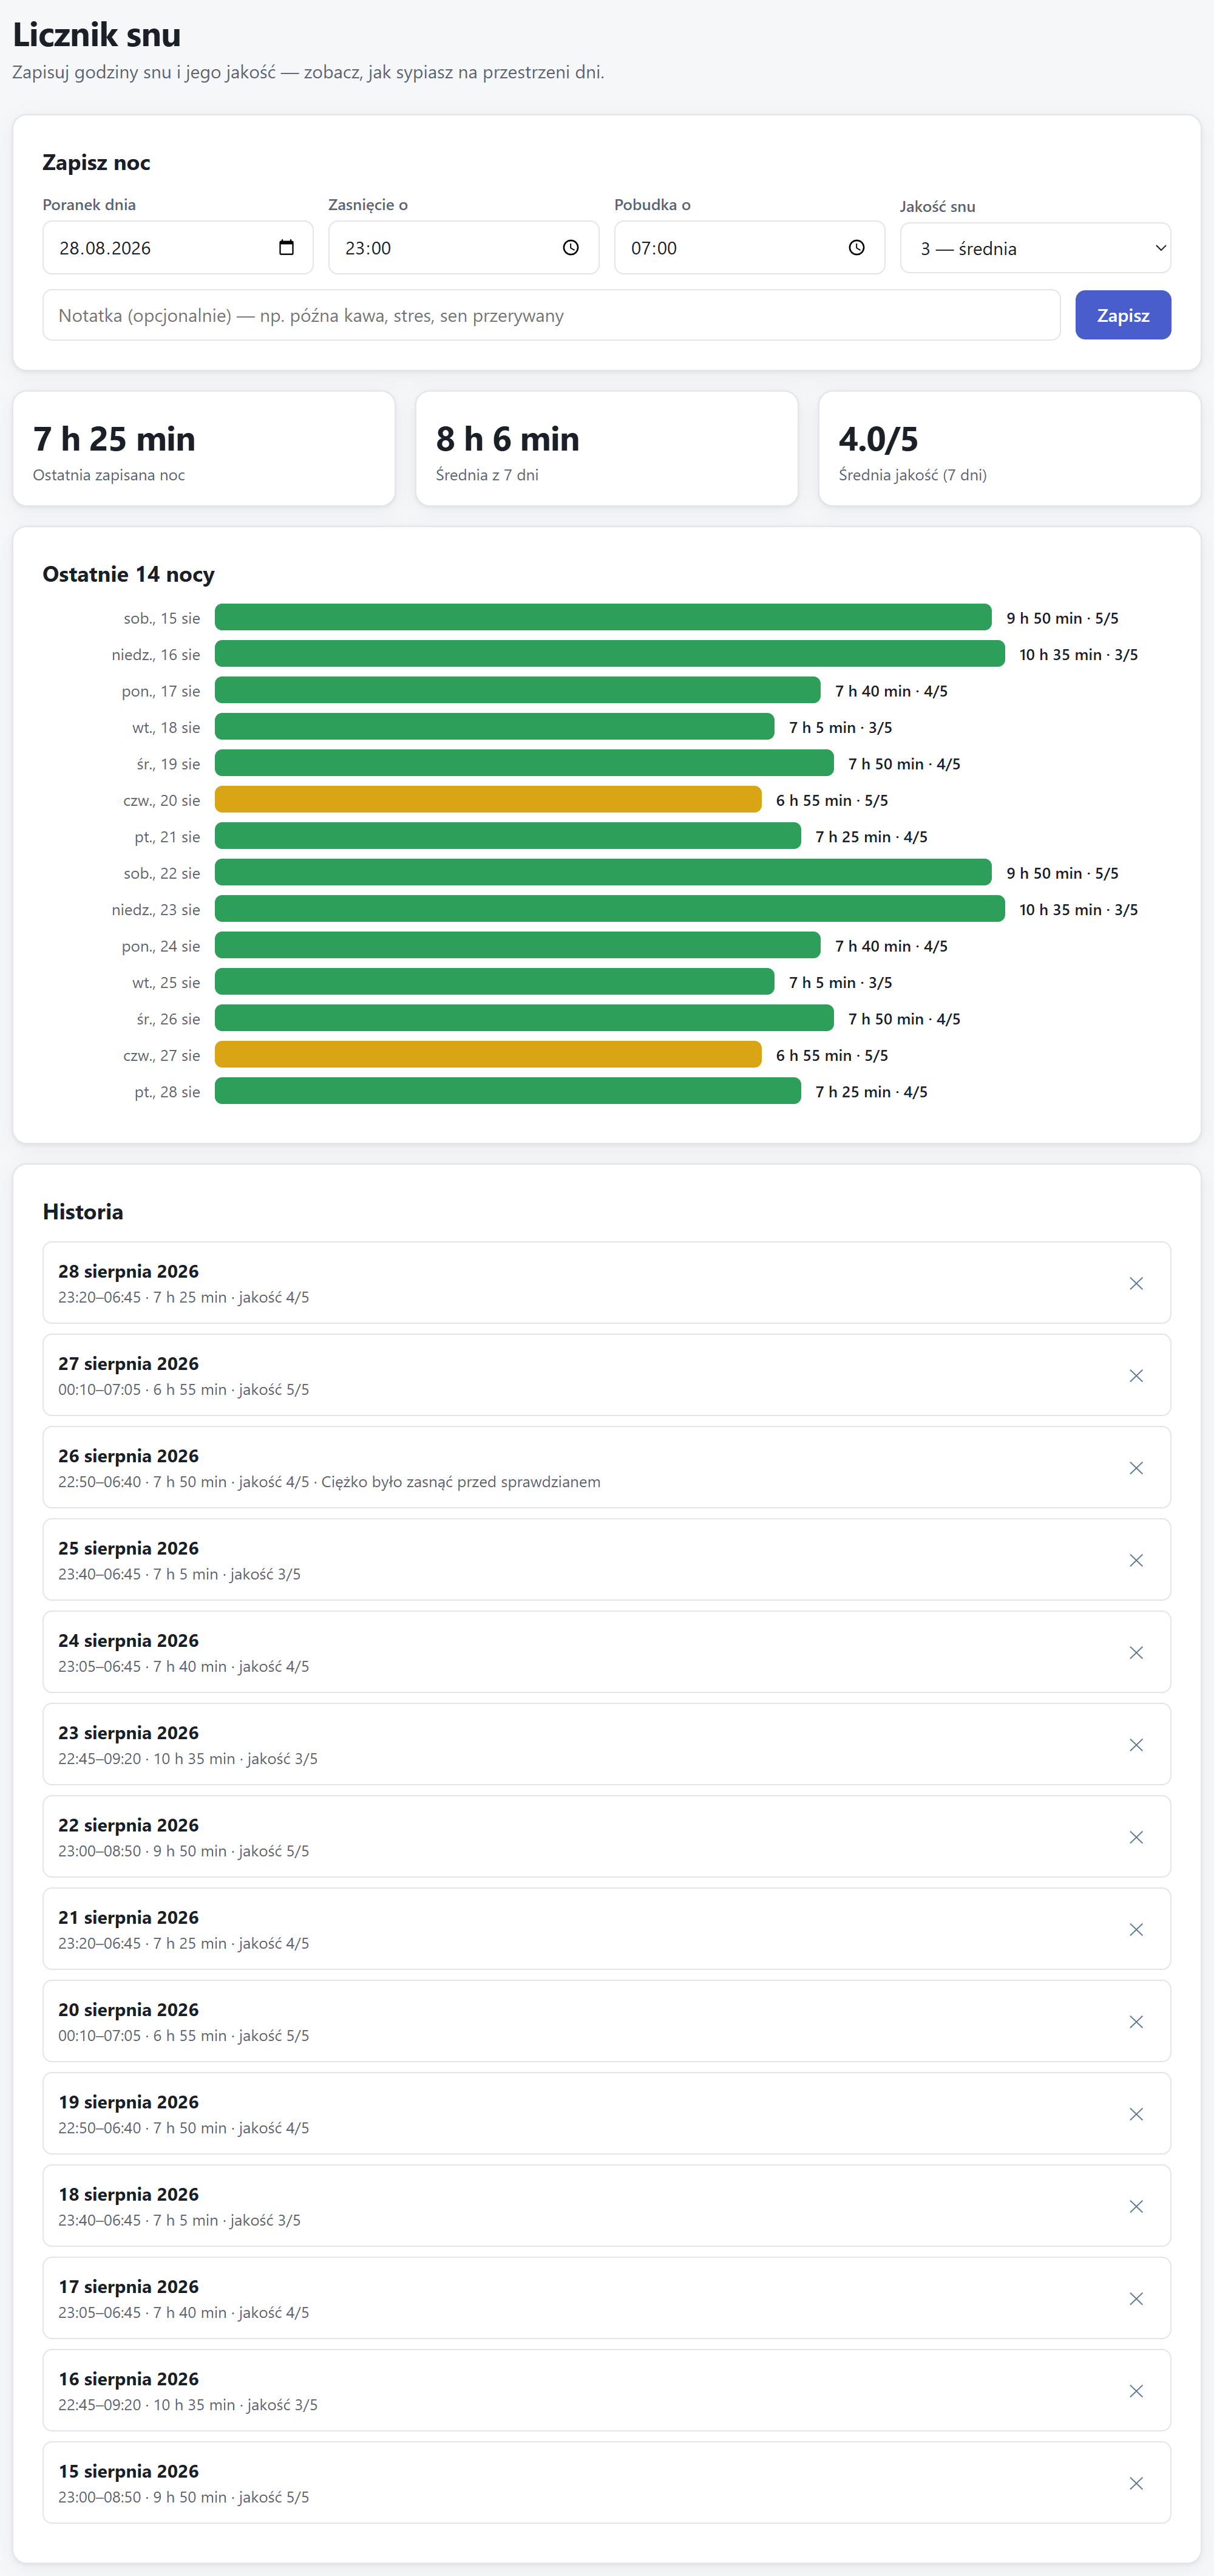
Task: Focus the Notatka optional note field
Action: pos(552,315)
